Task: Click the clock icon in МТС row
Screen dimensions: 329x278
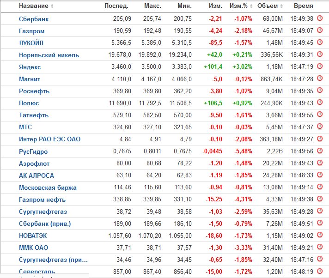Action: pyautogui.click(x=320, y=127)
